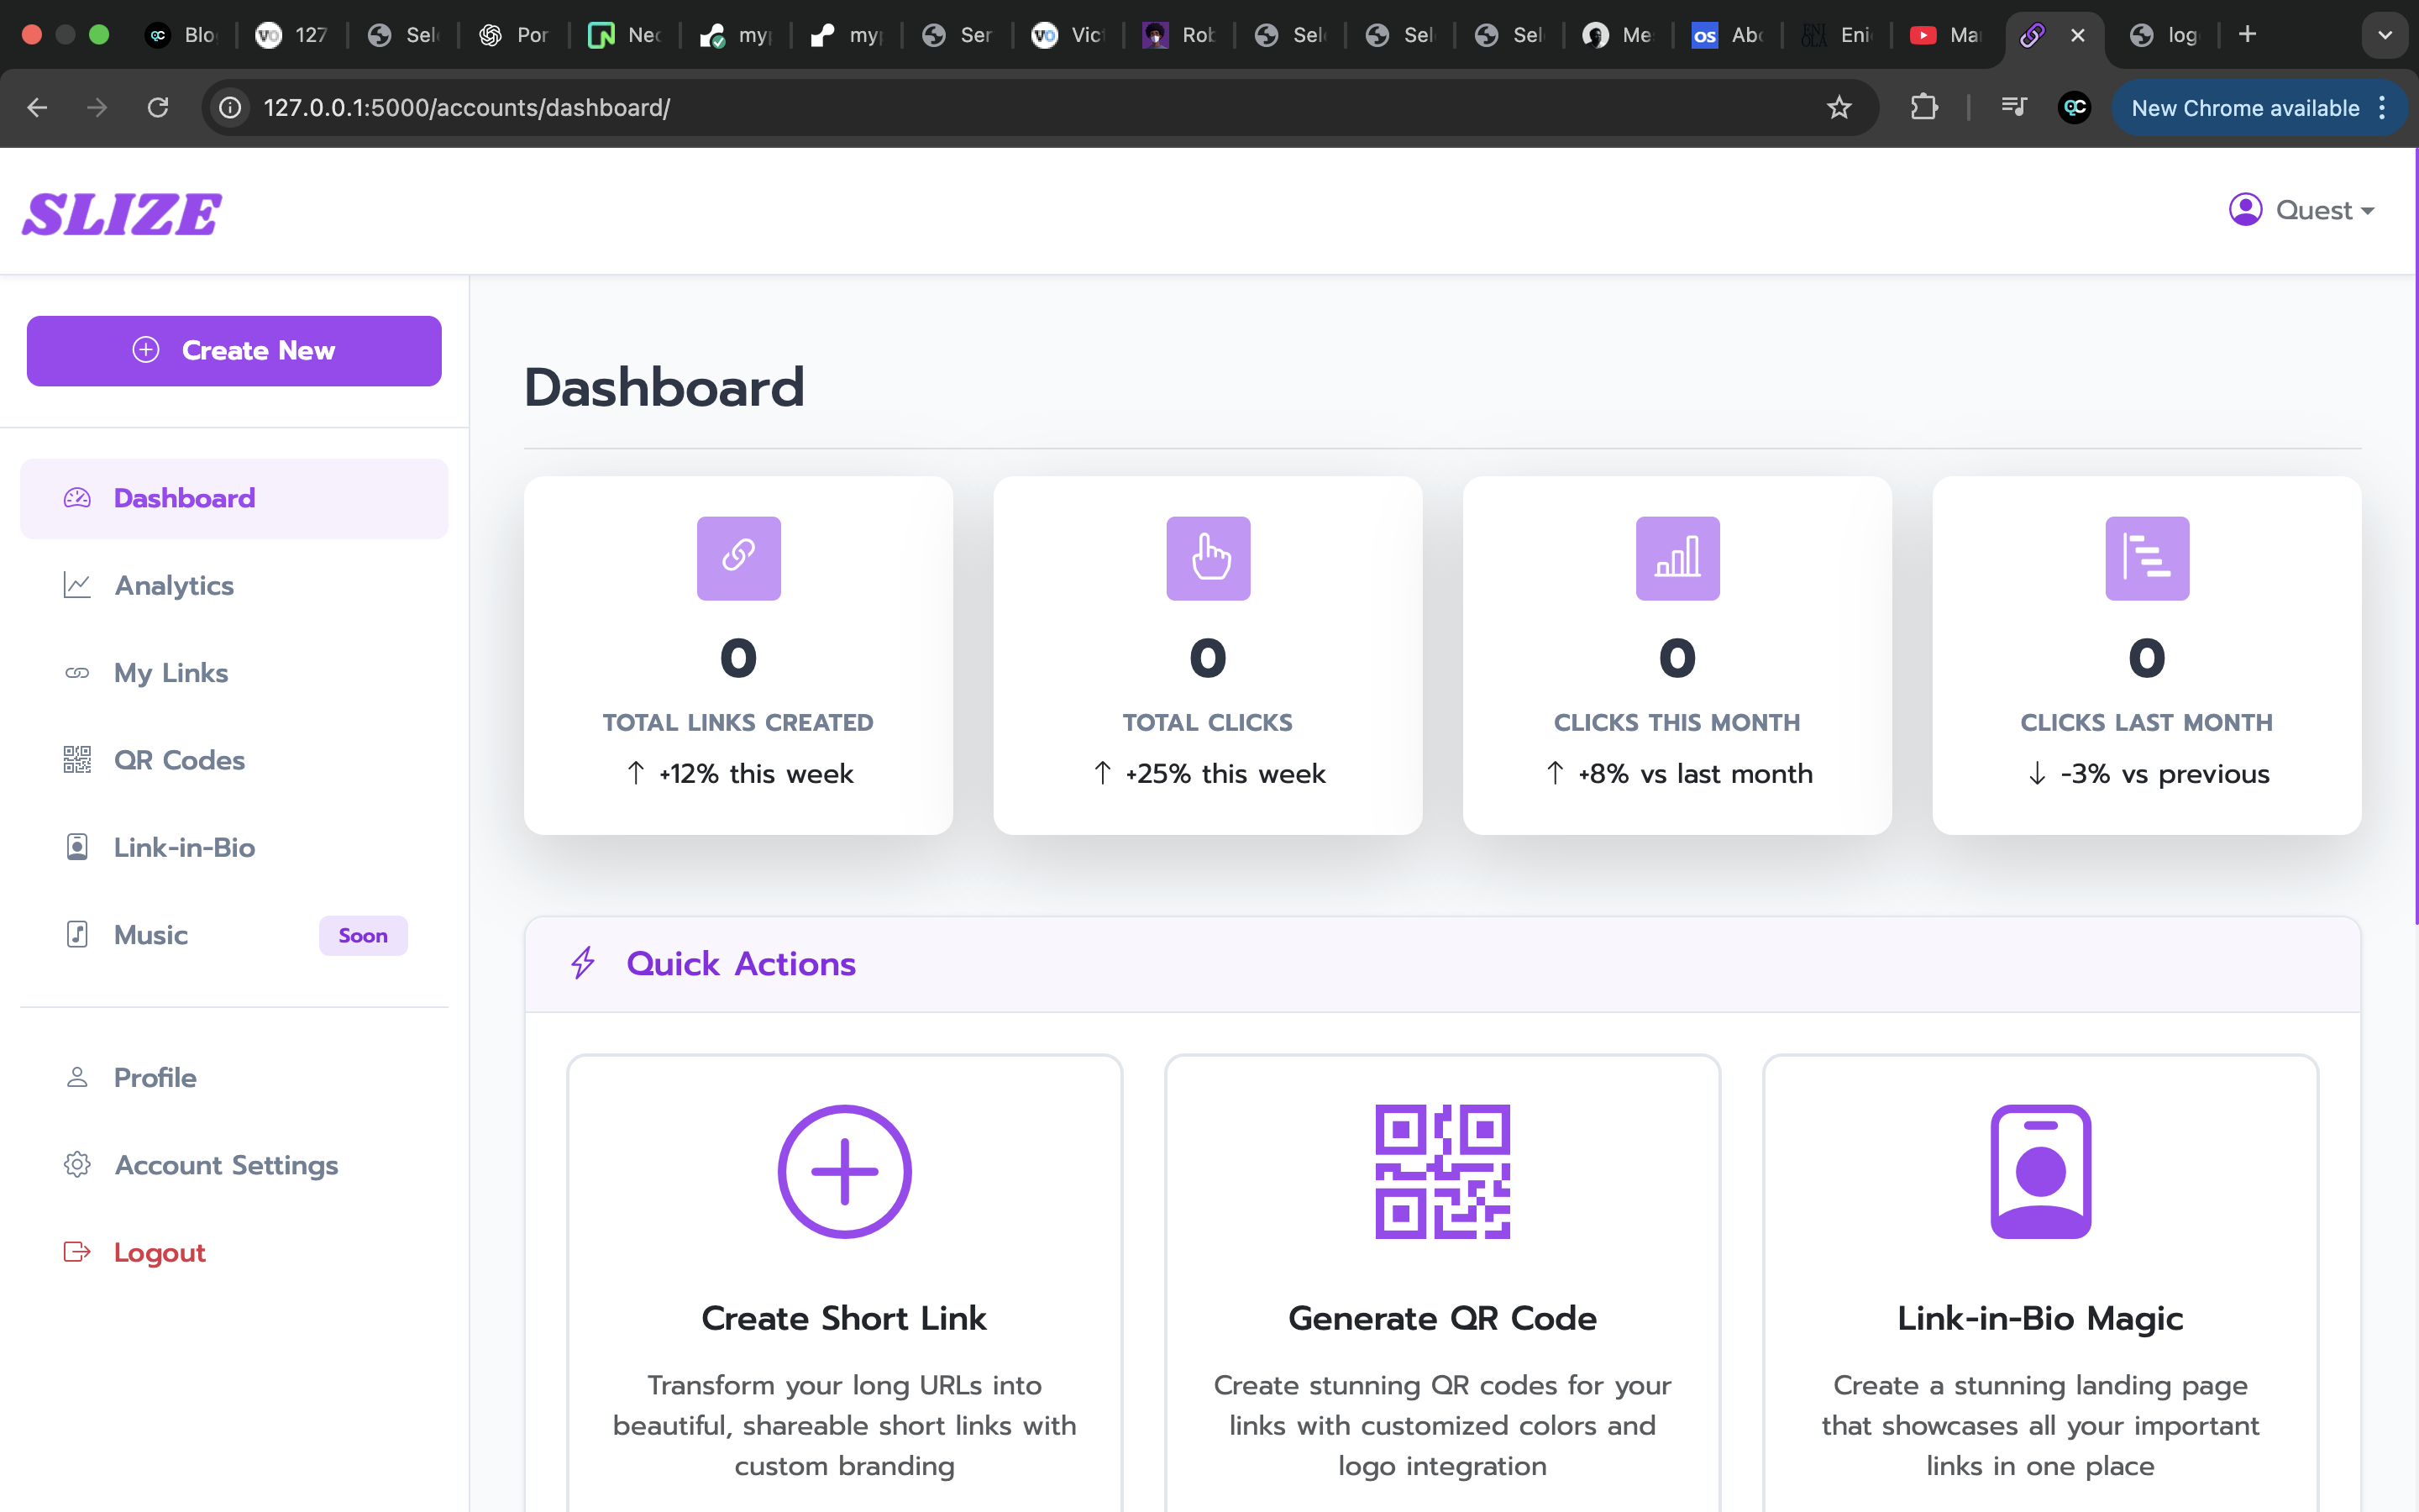Open Analytics in the sidebar
This screenshot has width=2419, height=1512.
pos(174,586)
